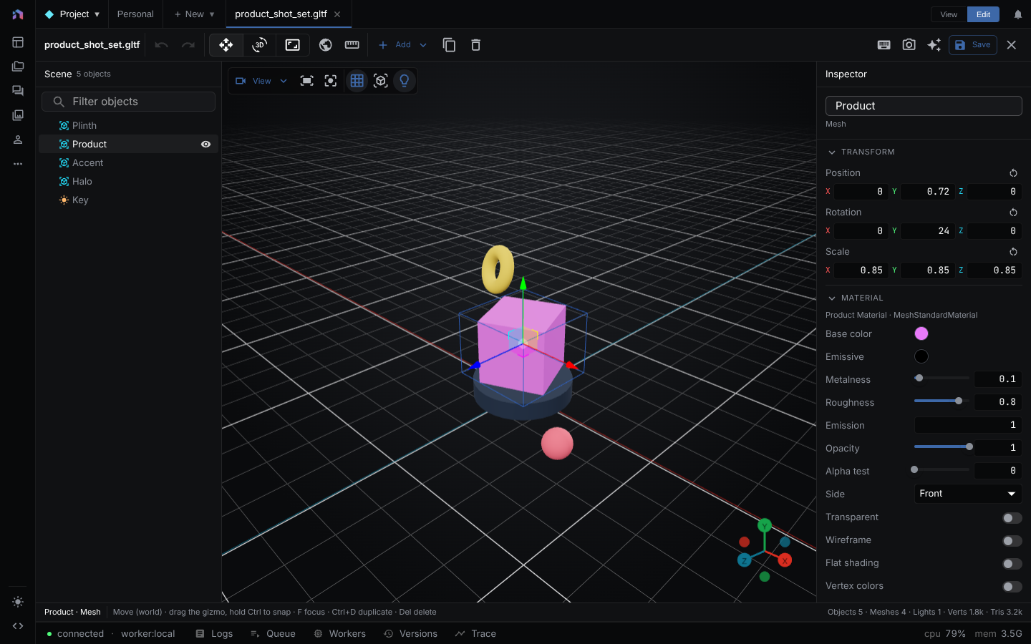This screenshot has width=1031, height=644.
Task: Take a viewport screenshot with camera icon
Action: [909, 45]
